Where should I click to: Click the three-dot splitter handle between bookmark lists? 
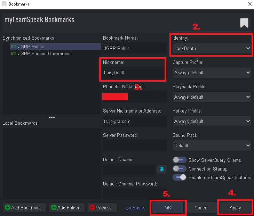click(52, 117)
